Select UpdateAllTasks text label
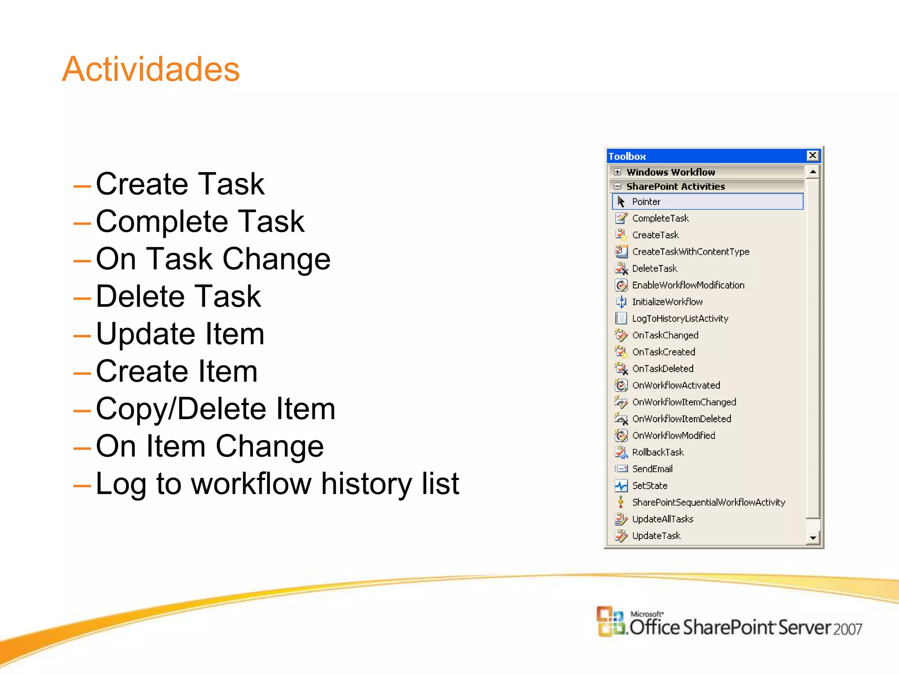The width and height of the screenshot is (899, 674). click(x=663, y=519)
